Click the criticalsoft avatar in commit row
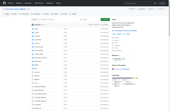Image resolution: width=170 pixels, height=111 pixels. pyautogui.click(x=33, y=25)
